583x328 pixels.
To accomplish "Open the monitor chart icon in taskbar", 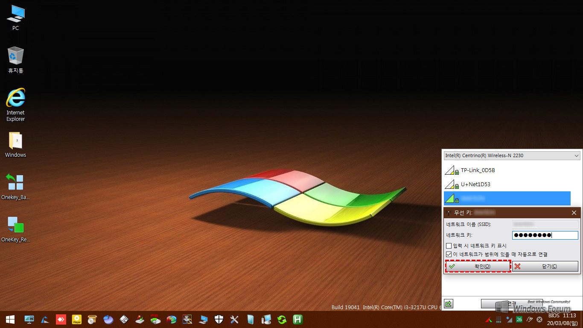I will [x=29, y=319].
